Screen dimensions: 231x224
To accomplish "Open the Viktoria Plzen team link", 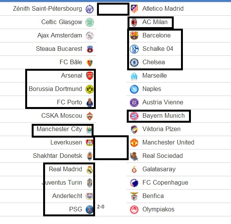I will click(x=161, y=129).
